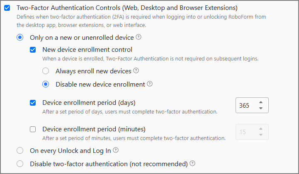Viewport: 299px width, 174px height.
Task: Select Disable two-factor authentication option
Action: 20,164
